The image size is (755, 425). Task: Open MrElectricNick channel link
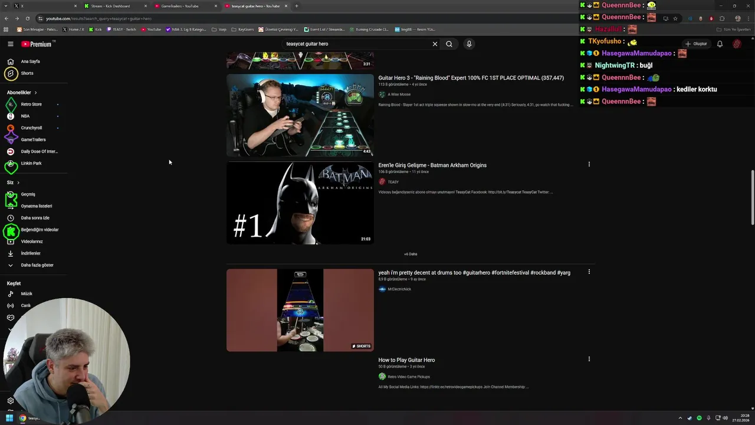(x=399, y=289)
